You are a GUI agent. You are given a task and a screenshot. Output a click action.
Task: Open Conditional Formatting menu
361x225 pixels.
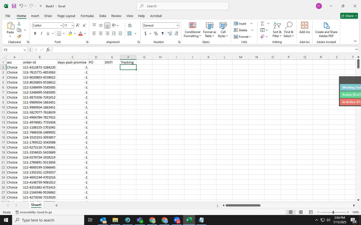(x=193, y=30)
